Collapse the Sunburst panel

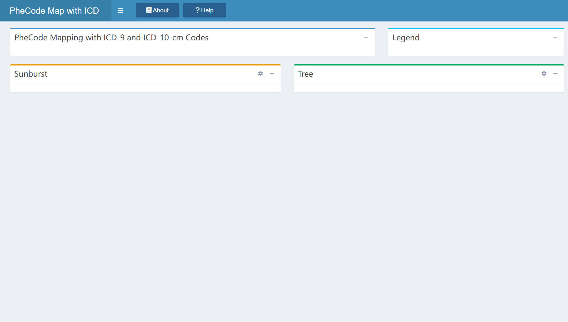pyautogui.click(x=272, y=74)
